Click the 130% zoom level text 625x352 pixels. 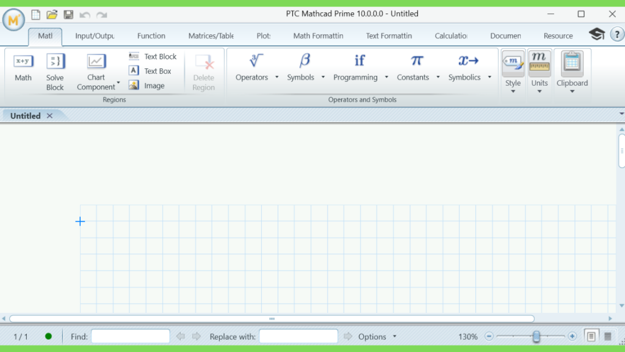click(468, 337)
